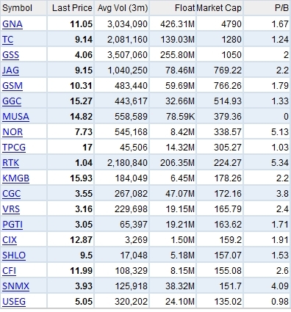
Task: Click the SHLO symbol link
Action: [14, 255]
